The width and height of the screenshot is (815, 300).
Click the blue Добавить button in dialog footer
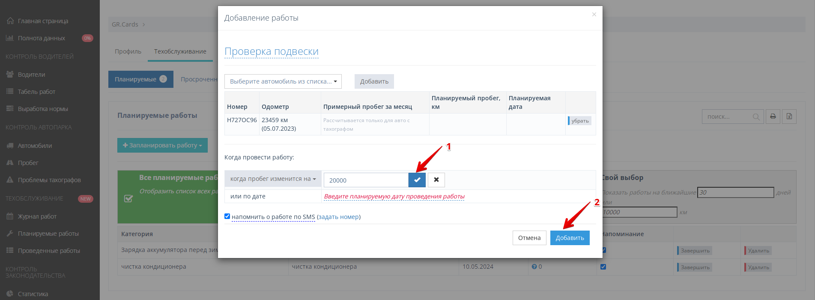pos(570,238)
